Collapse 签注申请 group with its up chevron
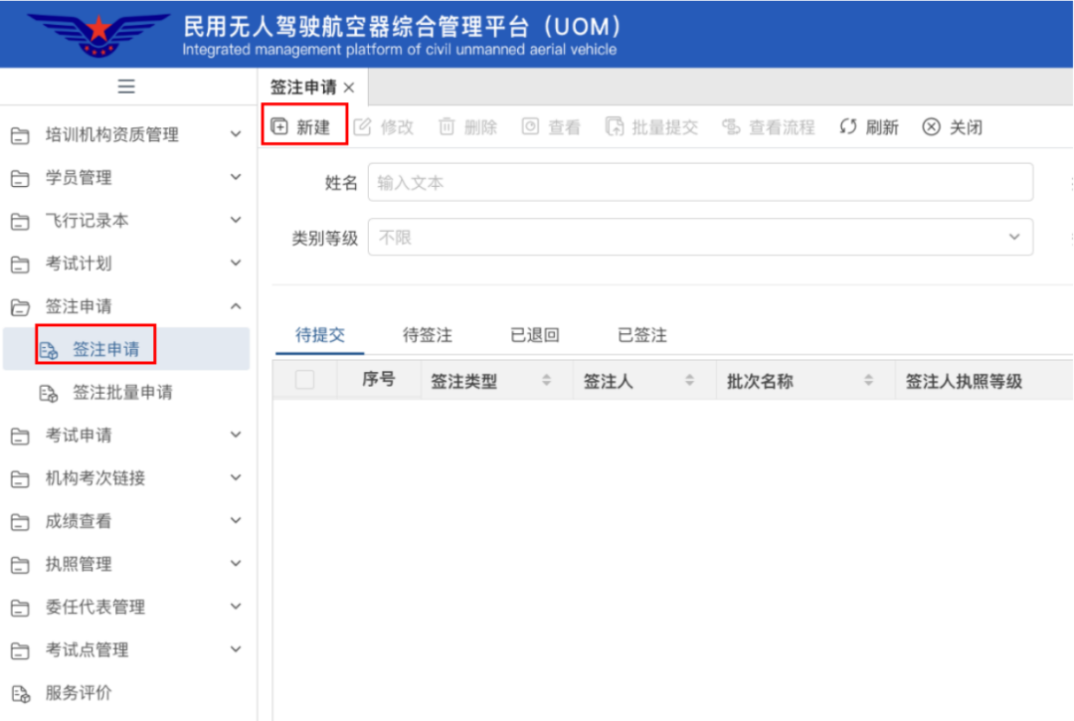1074x721 pixels. (236, 306)
